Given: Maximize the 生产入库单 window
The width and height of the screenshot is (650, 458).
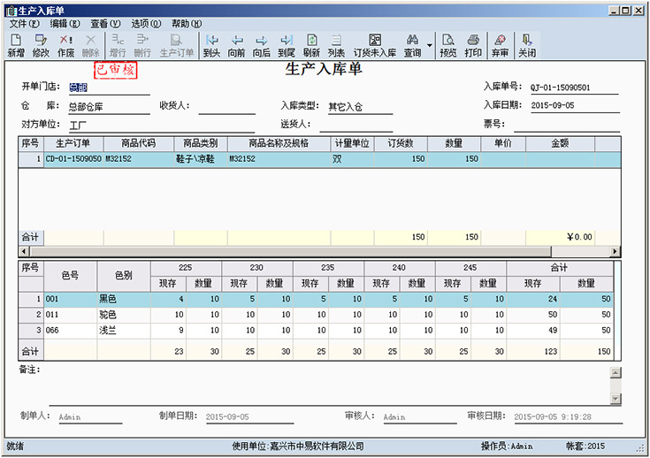Looking at the screenshot, I should coord(626,11).
